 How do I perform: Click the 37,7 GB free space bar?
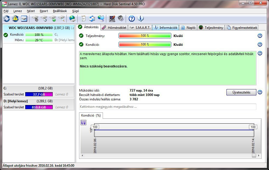tap(39, 94)
